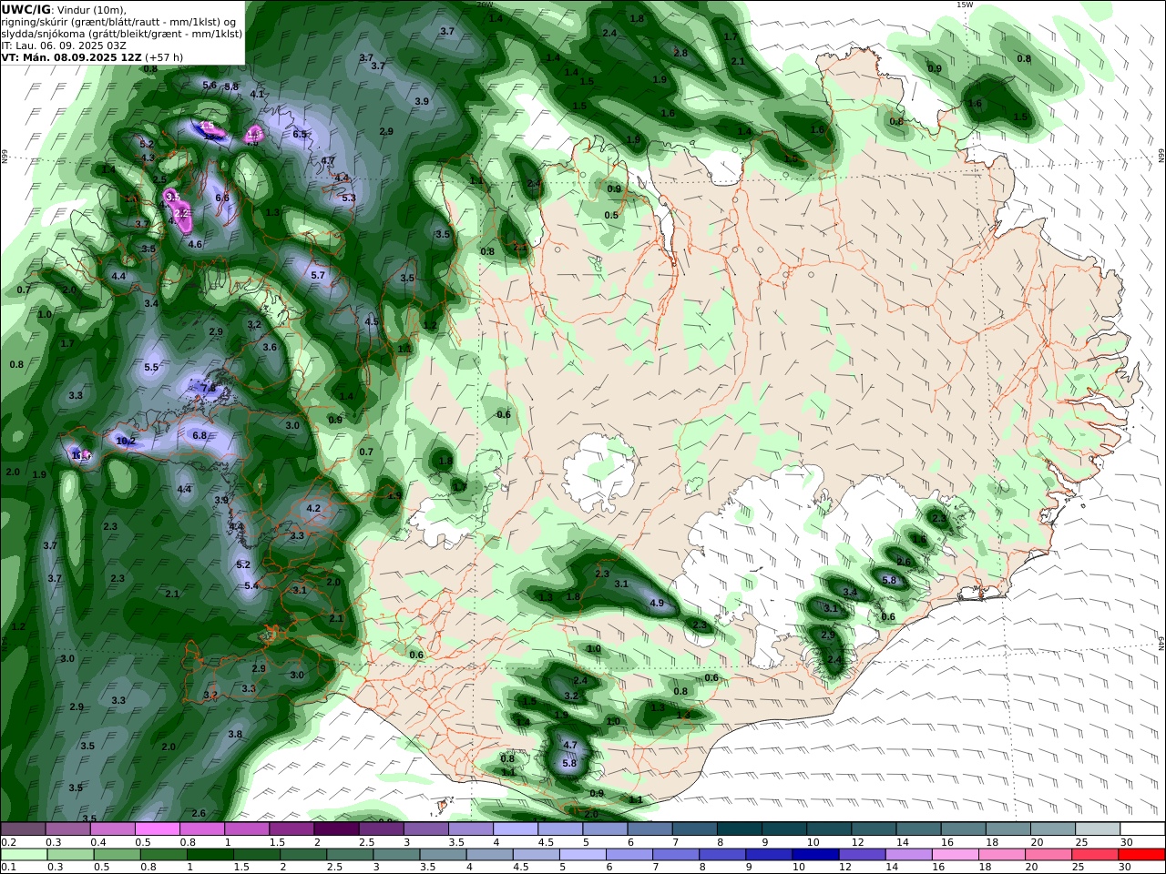Click the 10.2 precipitation value on the map
This screenshot has width=1166, height=874.
tap(126, 441)
